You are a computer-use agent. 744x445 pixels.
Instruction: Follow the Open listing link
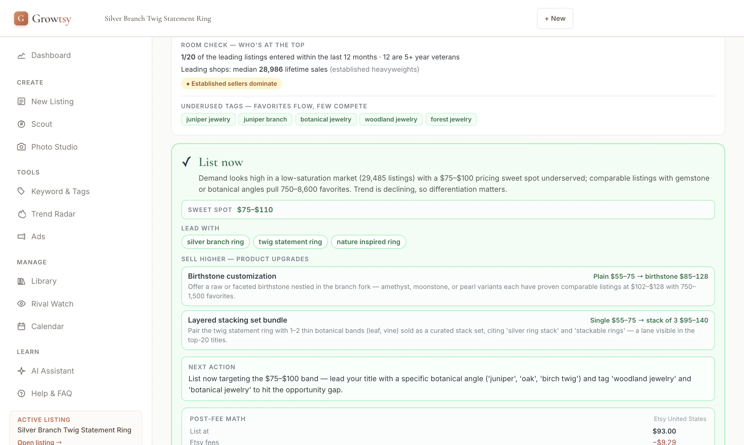40,442
